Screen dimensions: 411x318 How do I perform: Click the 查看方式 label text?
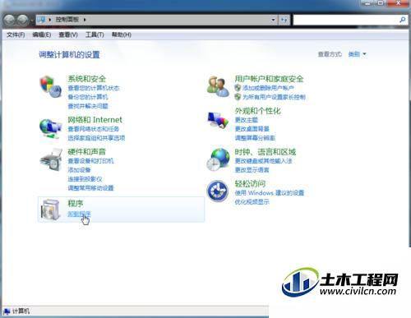(330, 54)
